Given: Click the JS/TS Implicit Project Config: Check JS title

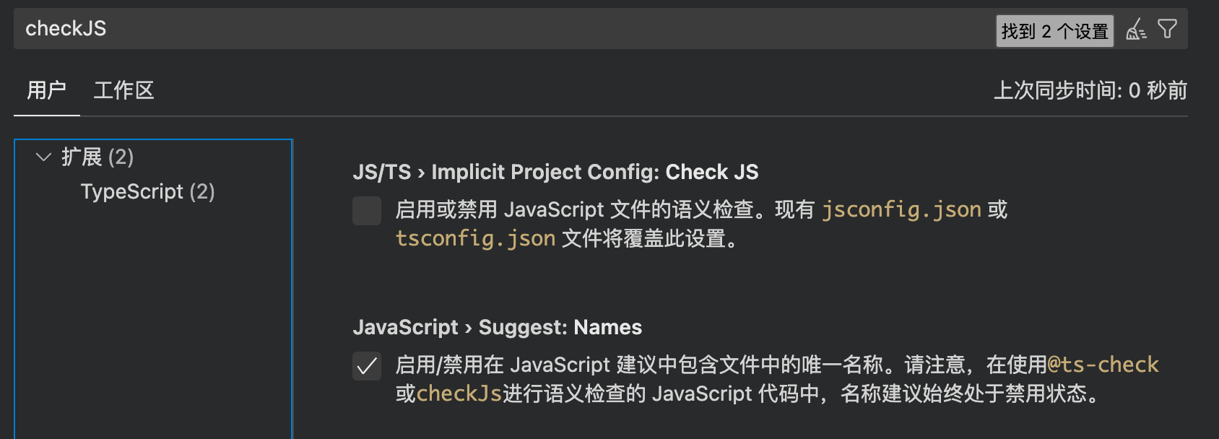Looking at the screenshot, I should [x=555, y=172].
